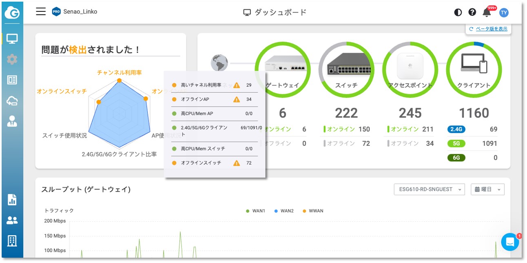
Task: Click the cloud sync sidebar icon
Action: [x=12, y=100]
